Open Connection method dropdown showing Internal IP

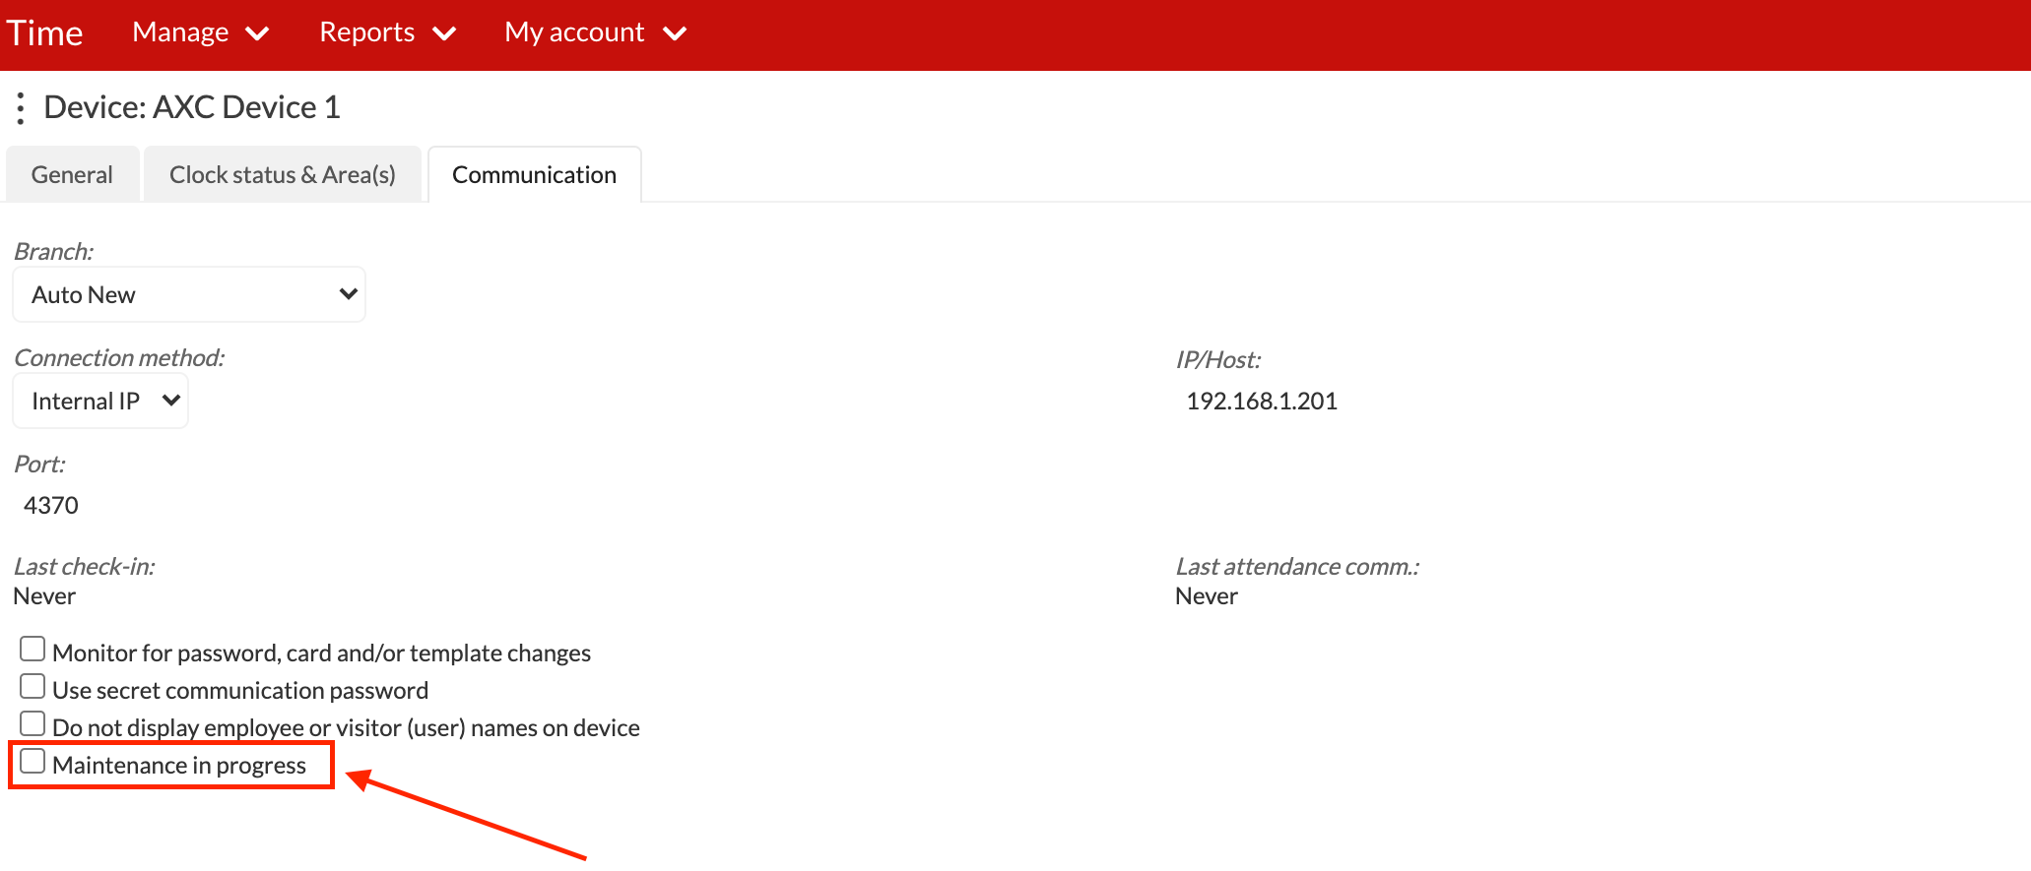coord(100,401)
